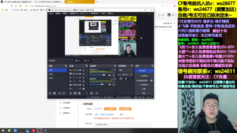Open source properties gear in the 来源 panel
Screen dimensions: 237x133
79,93
